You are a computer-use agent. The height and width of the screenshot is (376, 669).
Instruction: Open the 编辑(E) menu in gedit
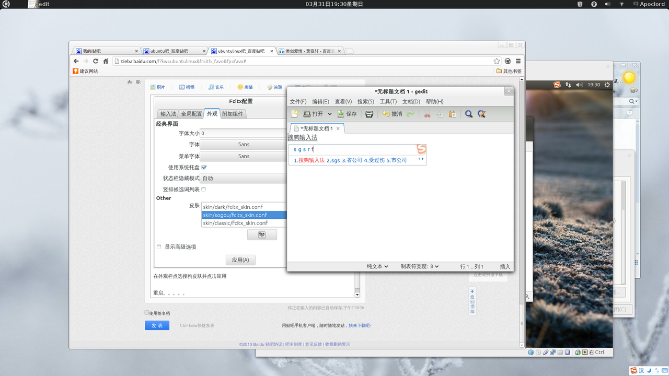coord(320,102)
